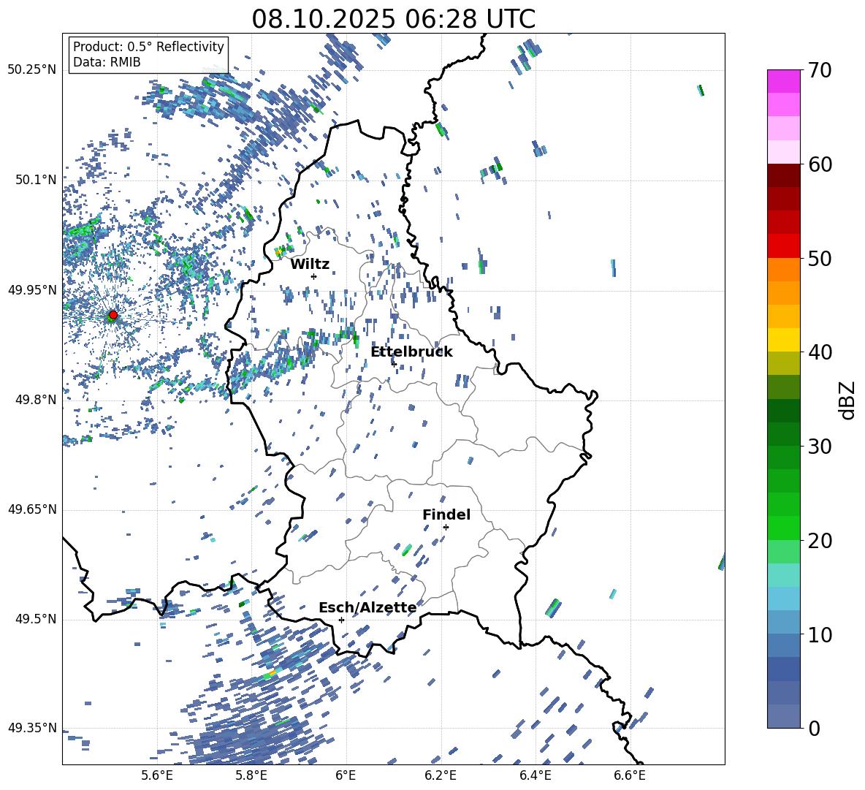Image resolution: width=865 pixels, height=790 pixels.
Task: Click the Data: RMIB source text
Action: point(107,62)
